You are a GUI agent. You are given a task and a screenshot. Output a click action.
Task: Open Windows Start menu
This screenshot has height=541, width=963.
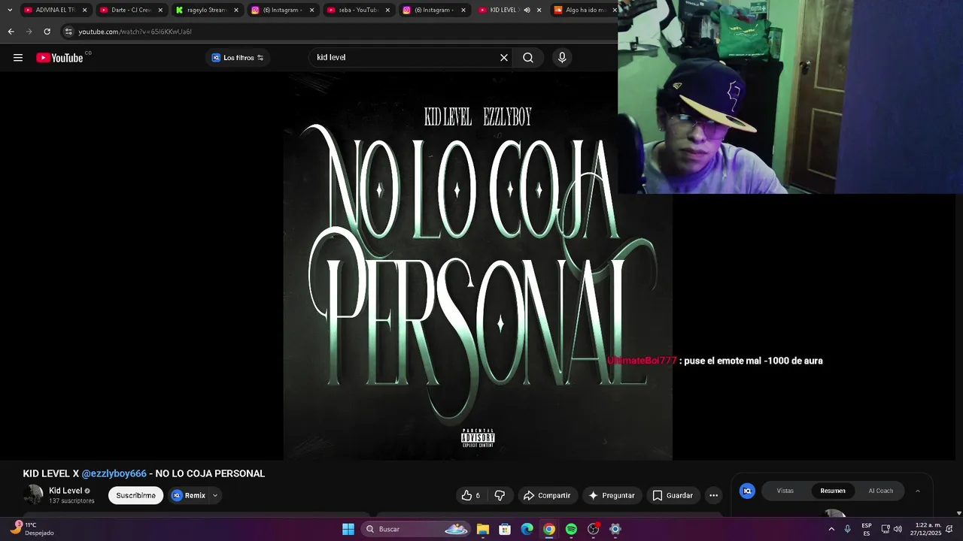348,529
